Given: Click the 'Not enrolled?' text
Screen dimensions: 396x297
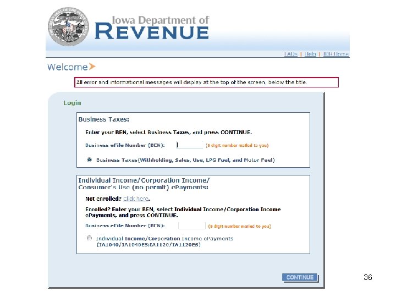Looking at the screenshot, I should pos(103,199).
